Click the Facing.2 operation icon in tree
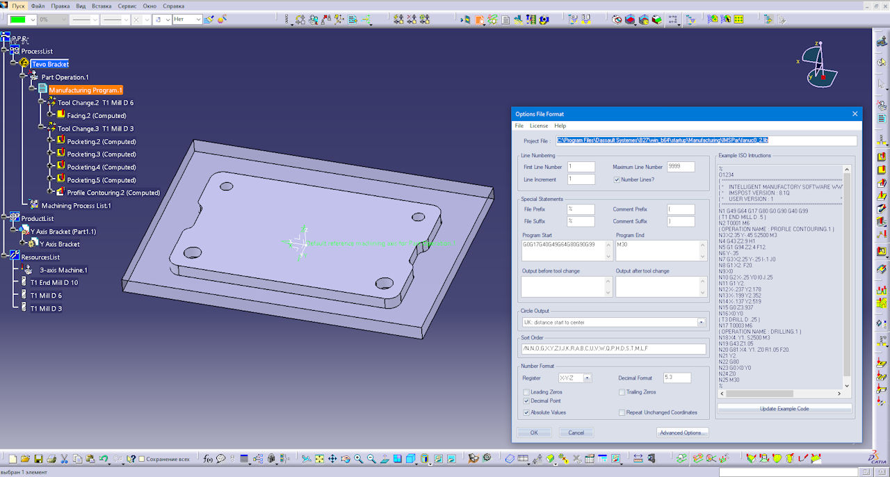 tap(61, 115)
